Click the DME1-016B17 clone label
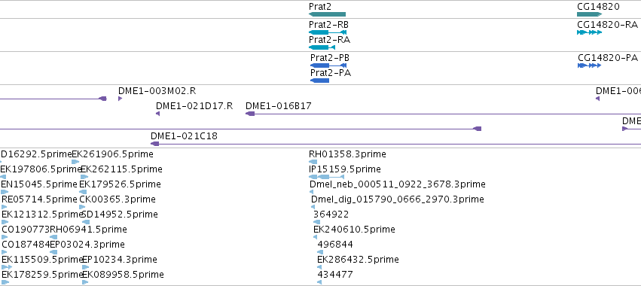The width and height of the screenshot is (641, 286). coord(279,106)
